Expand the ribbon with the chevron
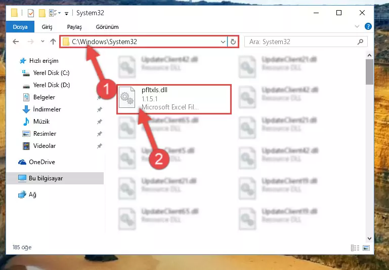 pyautogui.click(x=357, y=26)
